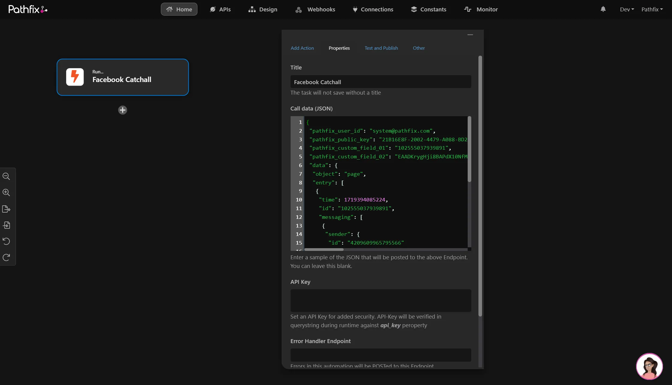The image size is (672, 385).
Task: Minimize the properties panel with dash
Action: pyautogui.click(x=470, y=35)
